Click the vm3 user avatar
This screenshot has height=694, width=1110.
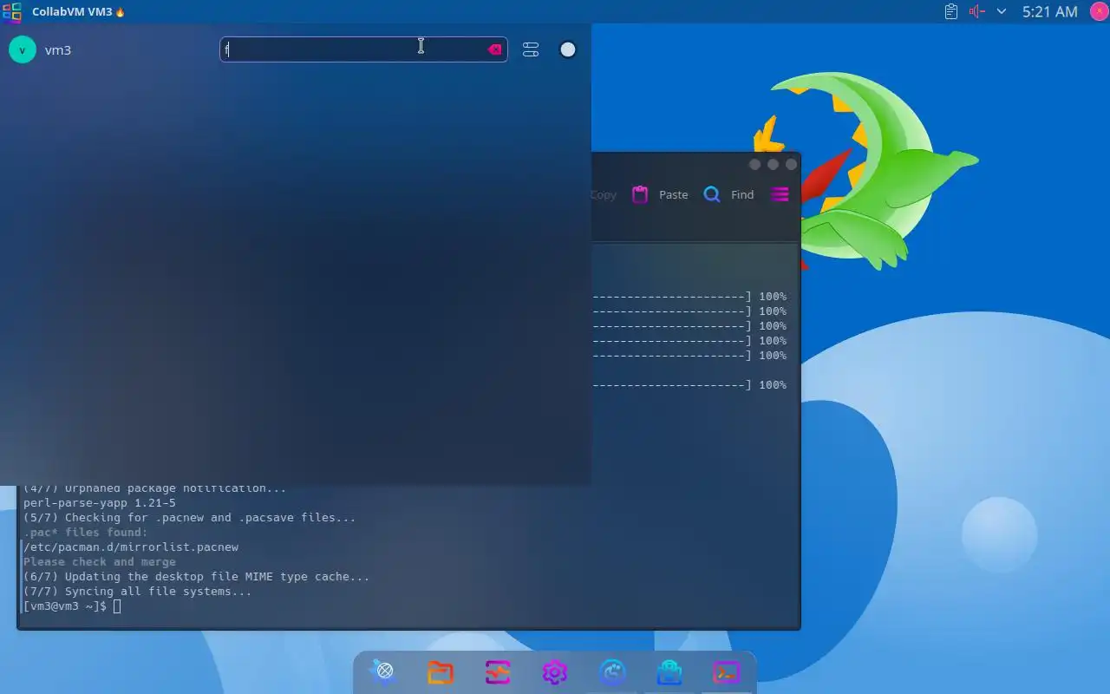(22, 49)
